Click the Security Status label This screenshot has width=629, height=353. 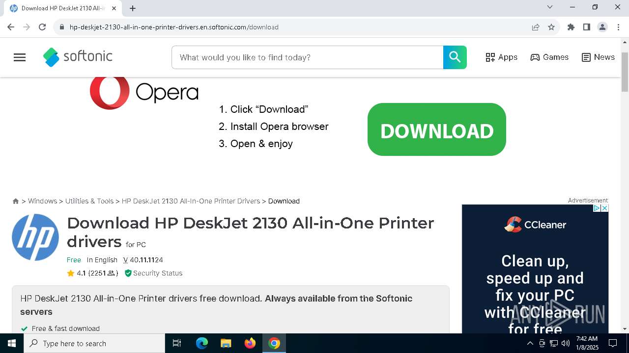click(x=158, y=273)
